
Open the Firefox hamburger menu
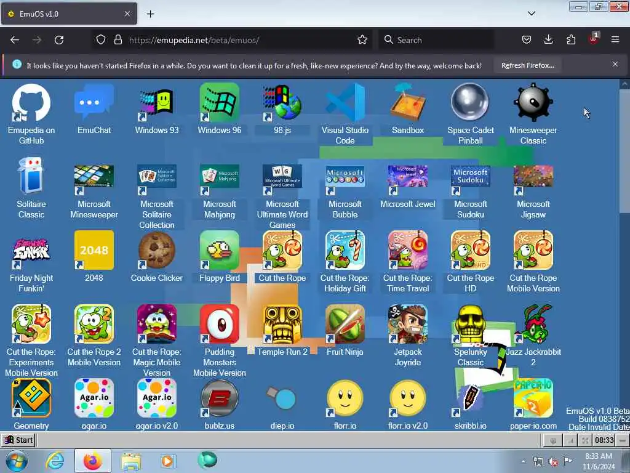(x=615, y=40)
